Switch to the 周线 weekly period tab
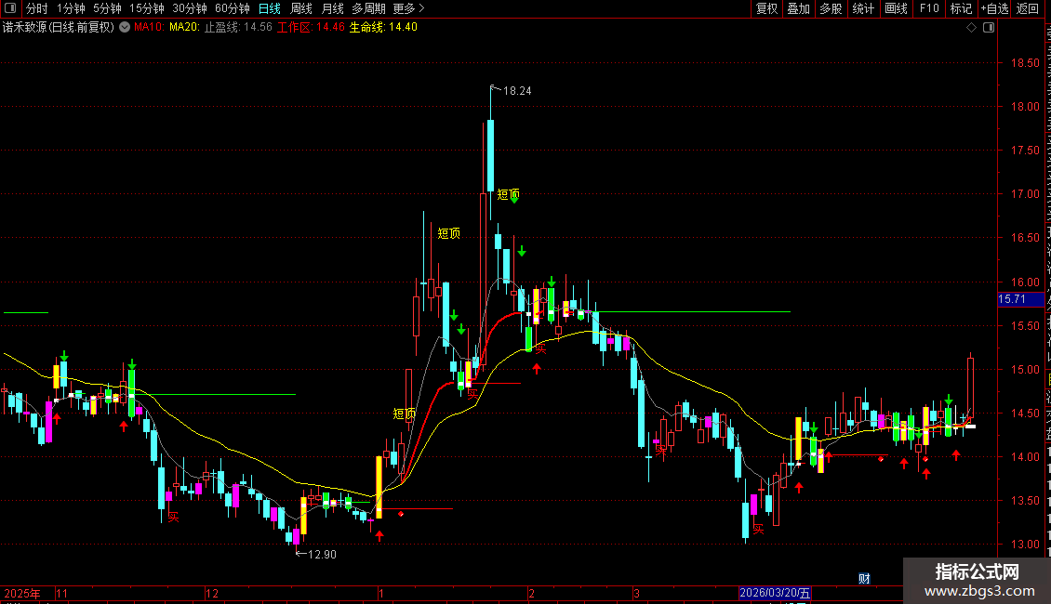Screen dimensions: 1051x604 (301, 8)
